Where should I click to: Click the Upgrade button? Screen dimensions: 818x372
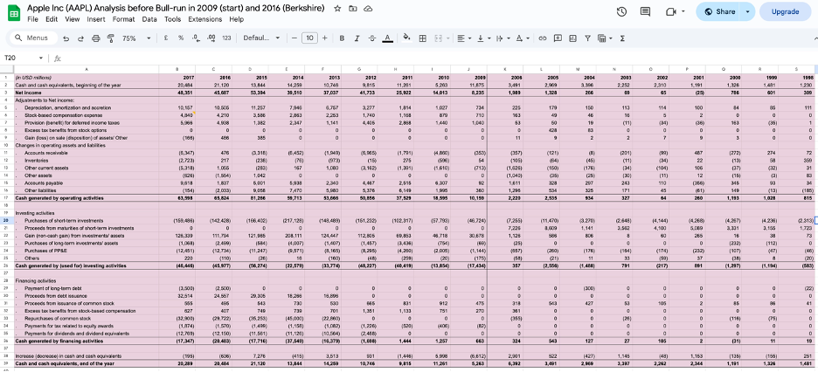(785, 11)
